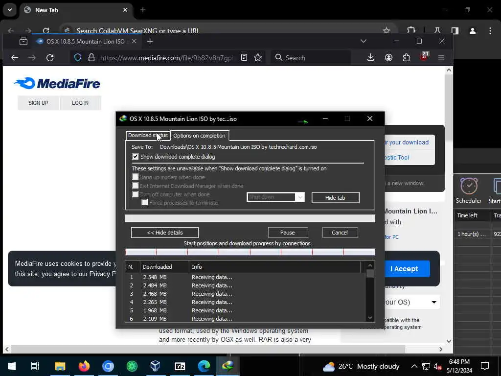Screen dimensions: 501x376
Task: Expand the OS selection dropdown on MediaFire page
Action: tap(433, 302)
